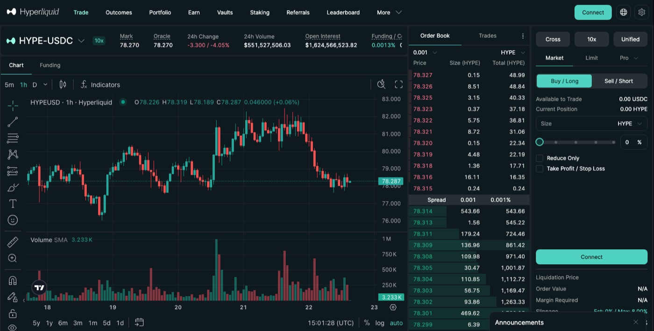Viewport: 654px width, 331px height.
Task: Toggle stay in drawing mode
Action: point(13,297)
